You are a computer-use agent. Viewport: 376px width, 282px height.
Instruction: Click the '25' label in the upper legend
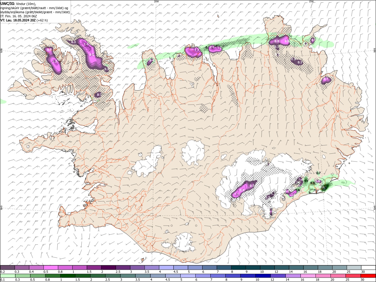[x=348, y=272]
